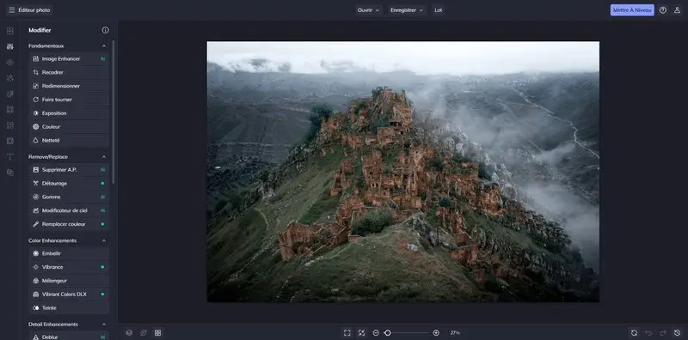688x340 pixels.
Task: Open the Netteté sharpen tool
Action: coord(70,140)
